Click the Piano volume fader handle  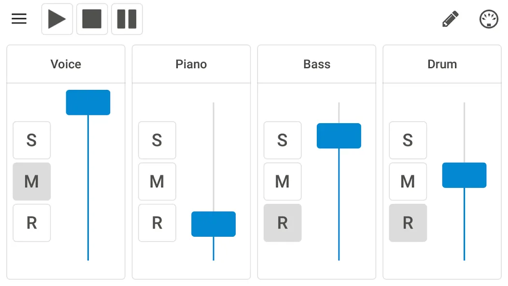pyautogui.click(x=213, y=224)
